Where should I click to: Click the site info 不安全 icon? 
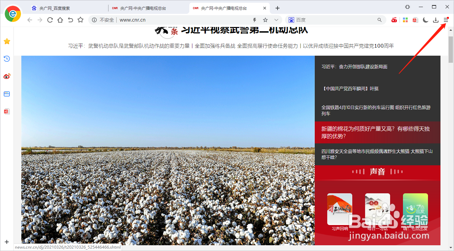[x=95, y=20]
